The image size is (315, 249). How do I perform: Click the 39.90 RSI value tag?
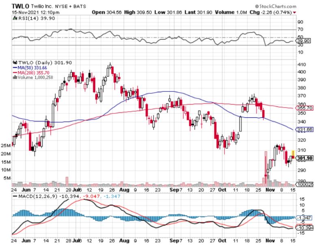[304, 41]
